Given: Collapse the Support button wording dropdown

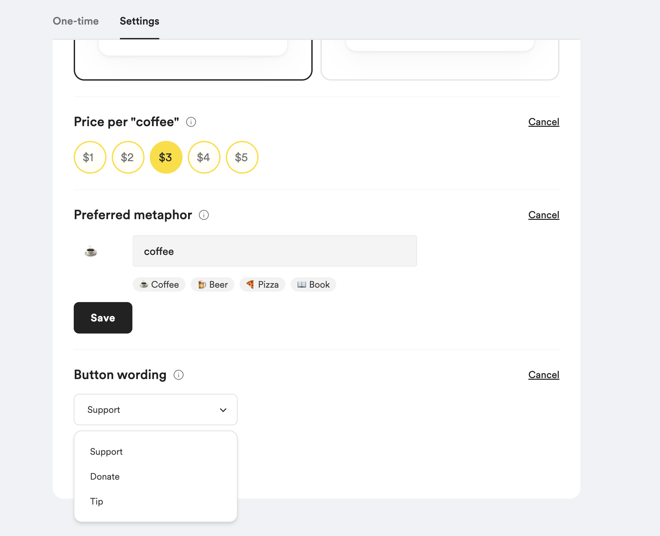Looking at the screenshot, I should (x=156, y=410).
